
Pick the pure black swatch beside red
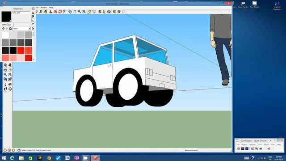click(13, 50)
